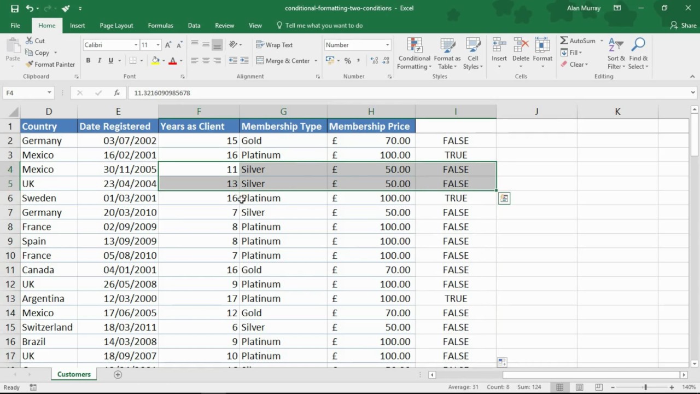700x394 pixels.
Task: Apply the Percent Style format
Action: coord(347,61)
